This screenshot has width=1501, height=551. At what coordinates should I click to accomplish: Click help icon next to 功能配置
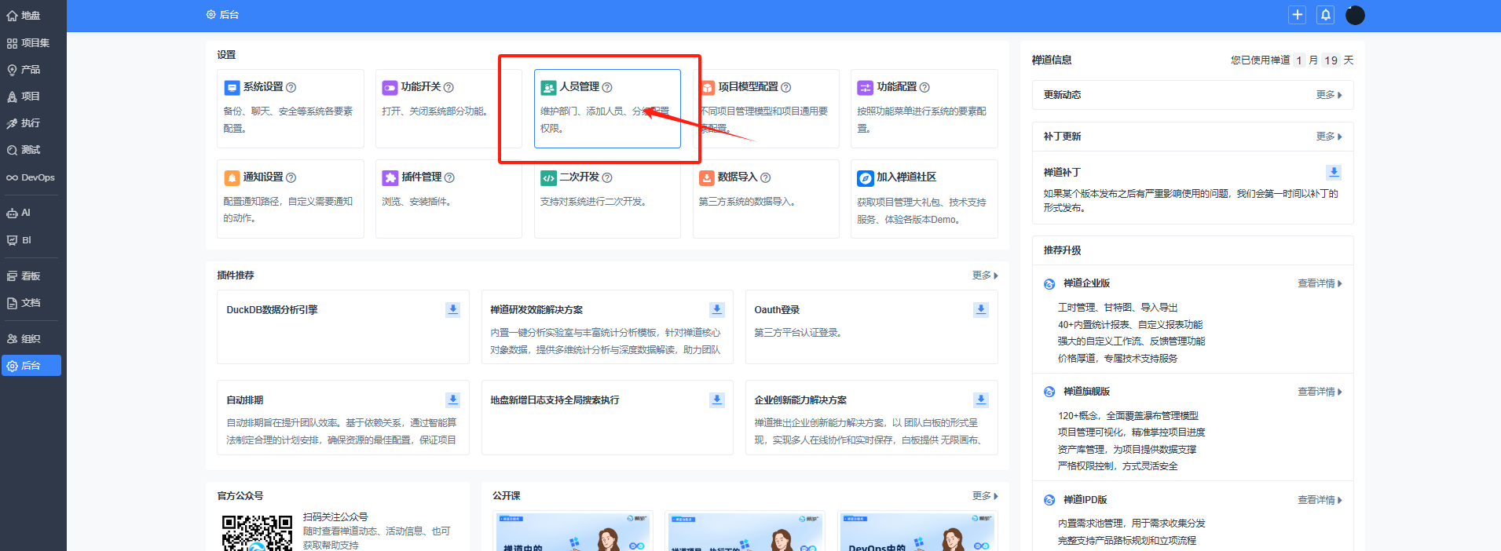coord(924,87)
